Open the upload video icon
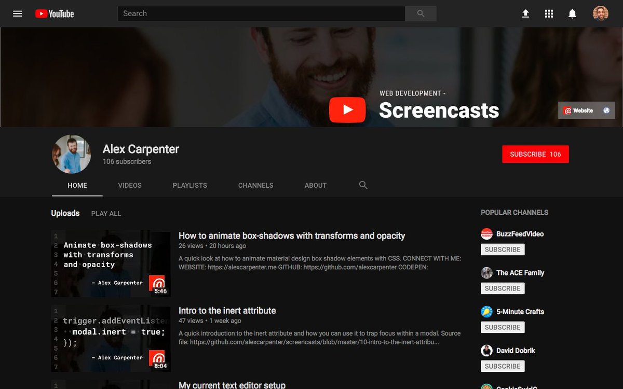The image size is (623, 389). click(x=525, y=13)
